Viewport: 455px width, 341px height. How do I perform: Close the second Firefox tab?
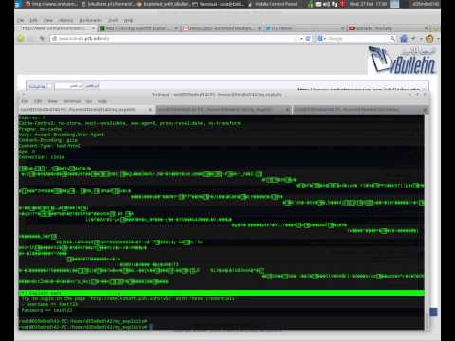click(176, 28)
